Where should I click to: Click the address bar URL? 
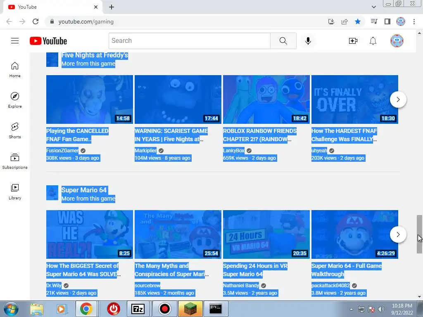coord(86,21)
